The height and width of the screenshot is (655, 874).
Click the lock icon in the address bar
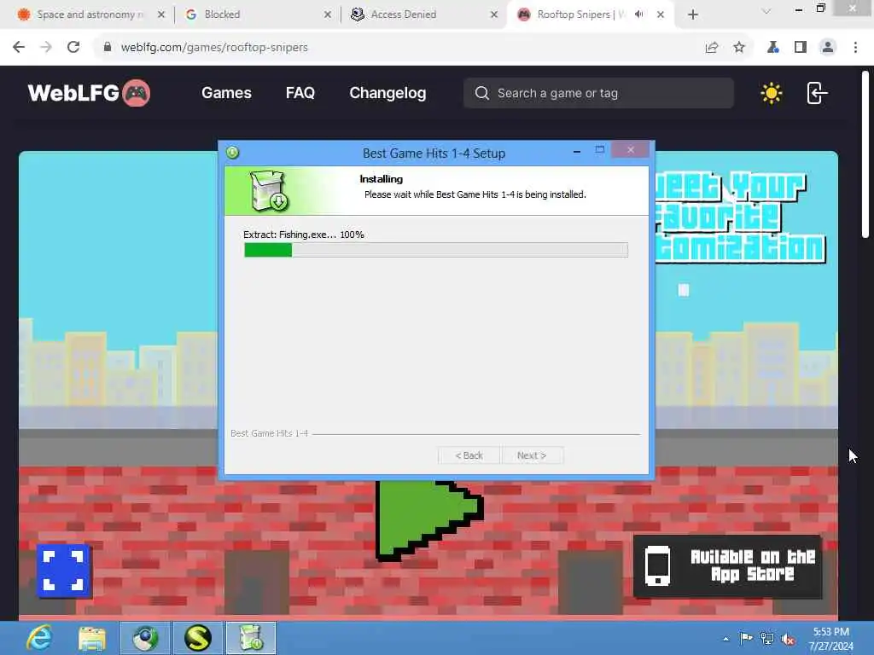pyautogui.click(x=108, y=48)
